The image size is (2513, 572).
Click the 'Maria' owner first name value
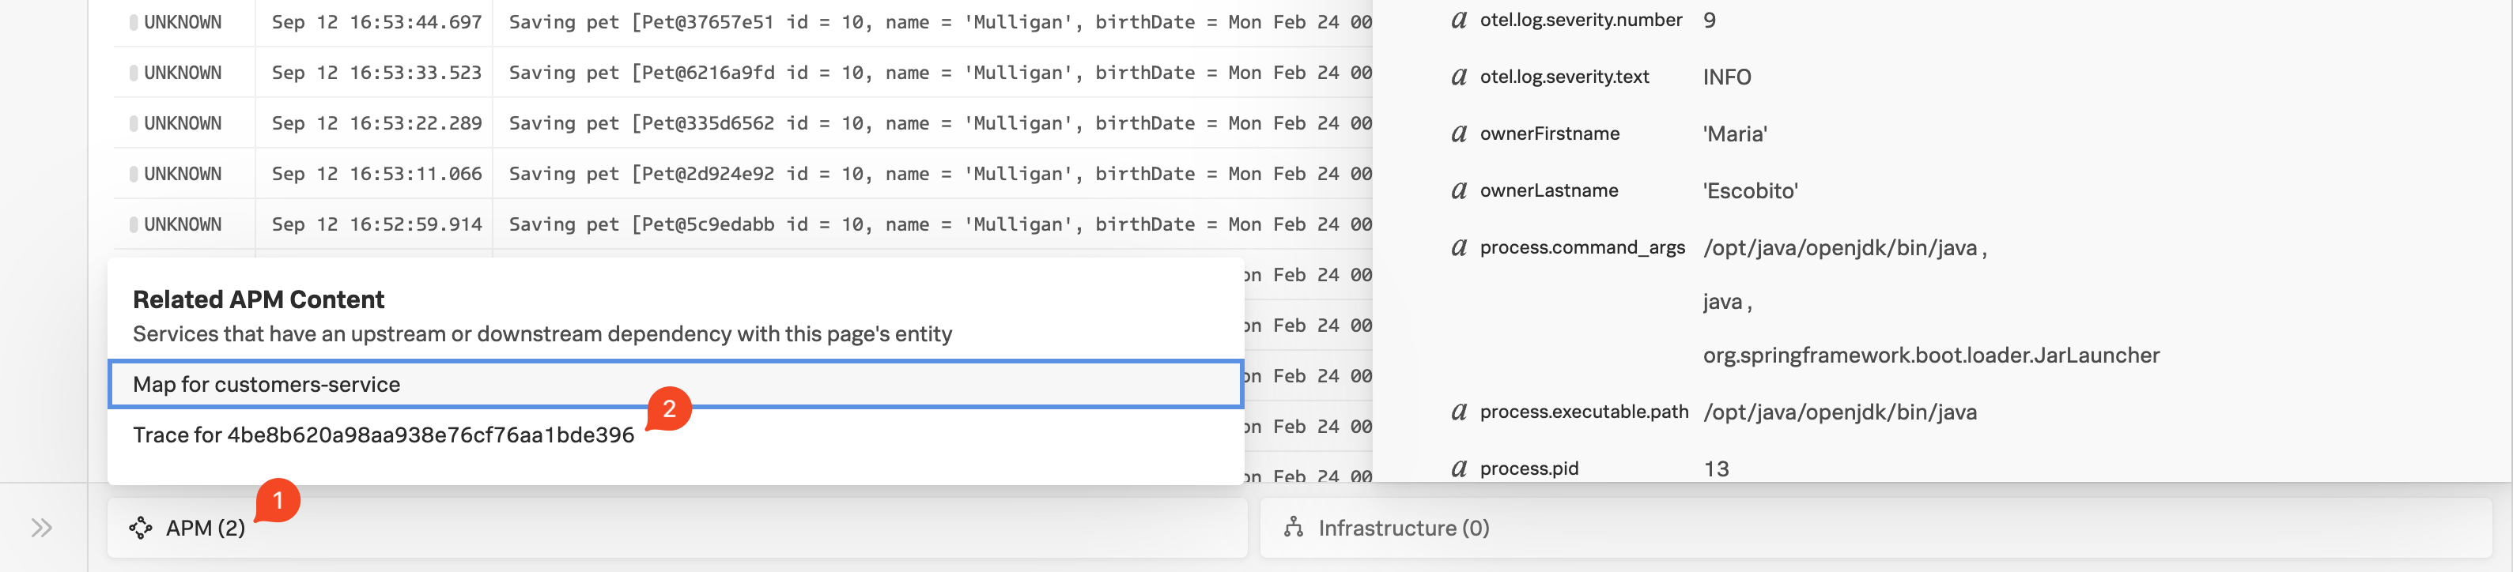pos(1735,134)
